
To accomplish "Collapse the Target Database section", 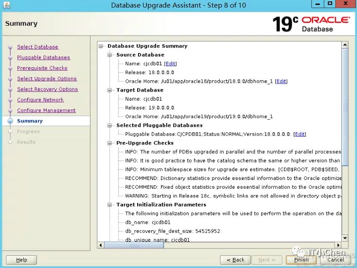I will coord(109,90).
